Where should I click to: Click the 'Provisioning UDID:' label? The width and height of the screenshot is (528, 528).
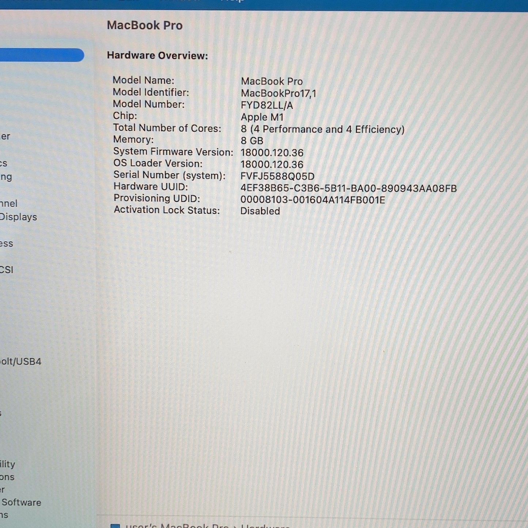tap(157, 198)
